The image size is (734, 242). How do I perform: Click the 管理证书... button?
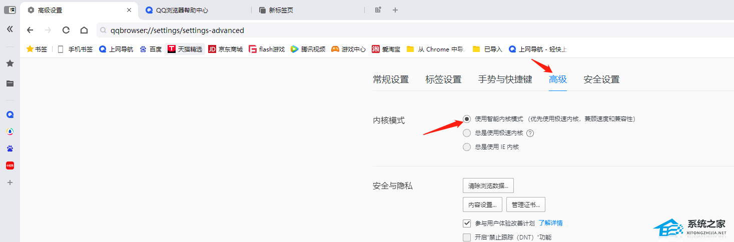point(526,204)
